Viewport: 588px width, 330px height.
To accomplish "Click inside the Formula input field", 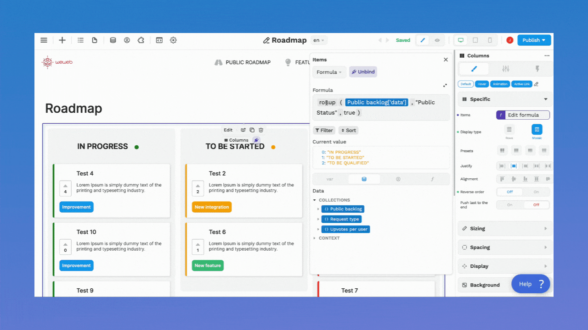I will [x=381, y=108].
